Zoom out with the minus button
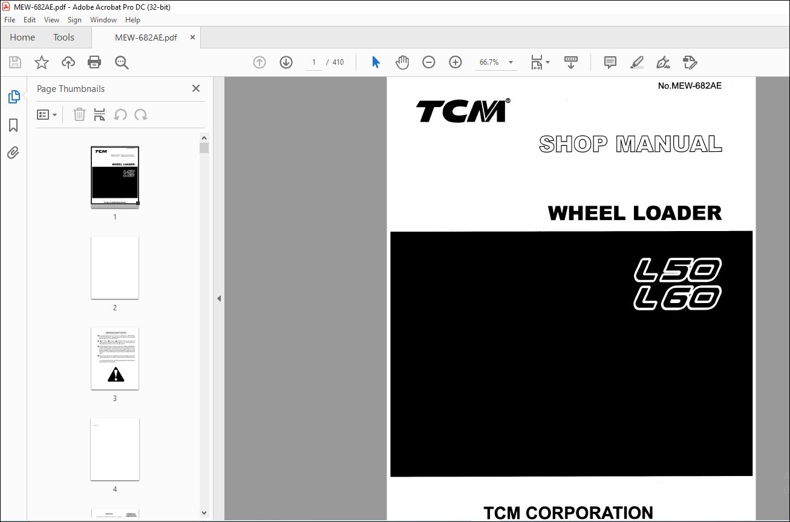The image size is (790, 522). 429,62
